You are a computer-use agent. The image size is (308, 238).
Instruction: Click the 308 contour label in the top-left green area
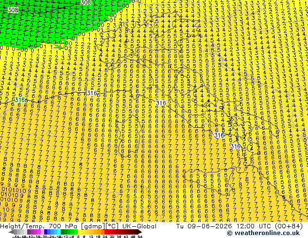click(13, 10)
